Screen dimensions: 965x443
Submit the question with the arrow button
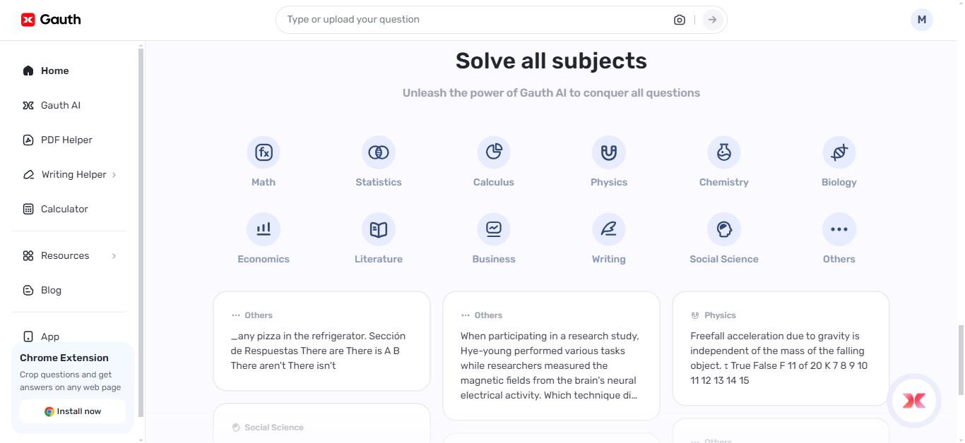[x=711, y=19]
